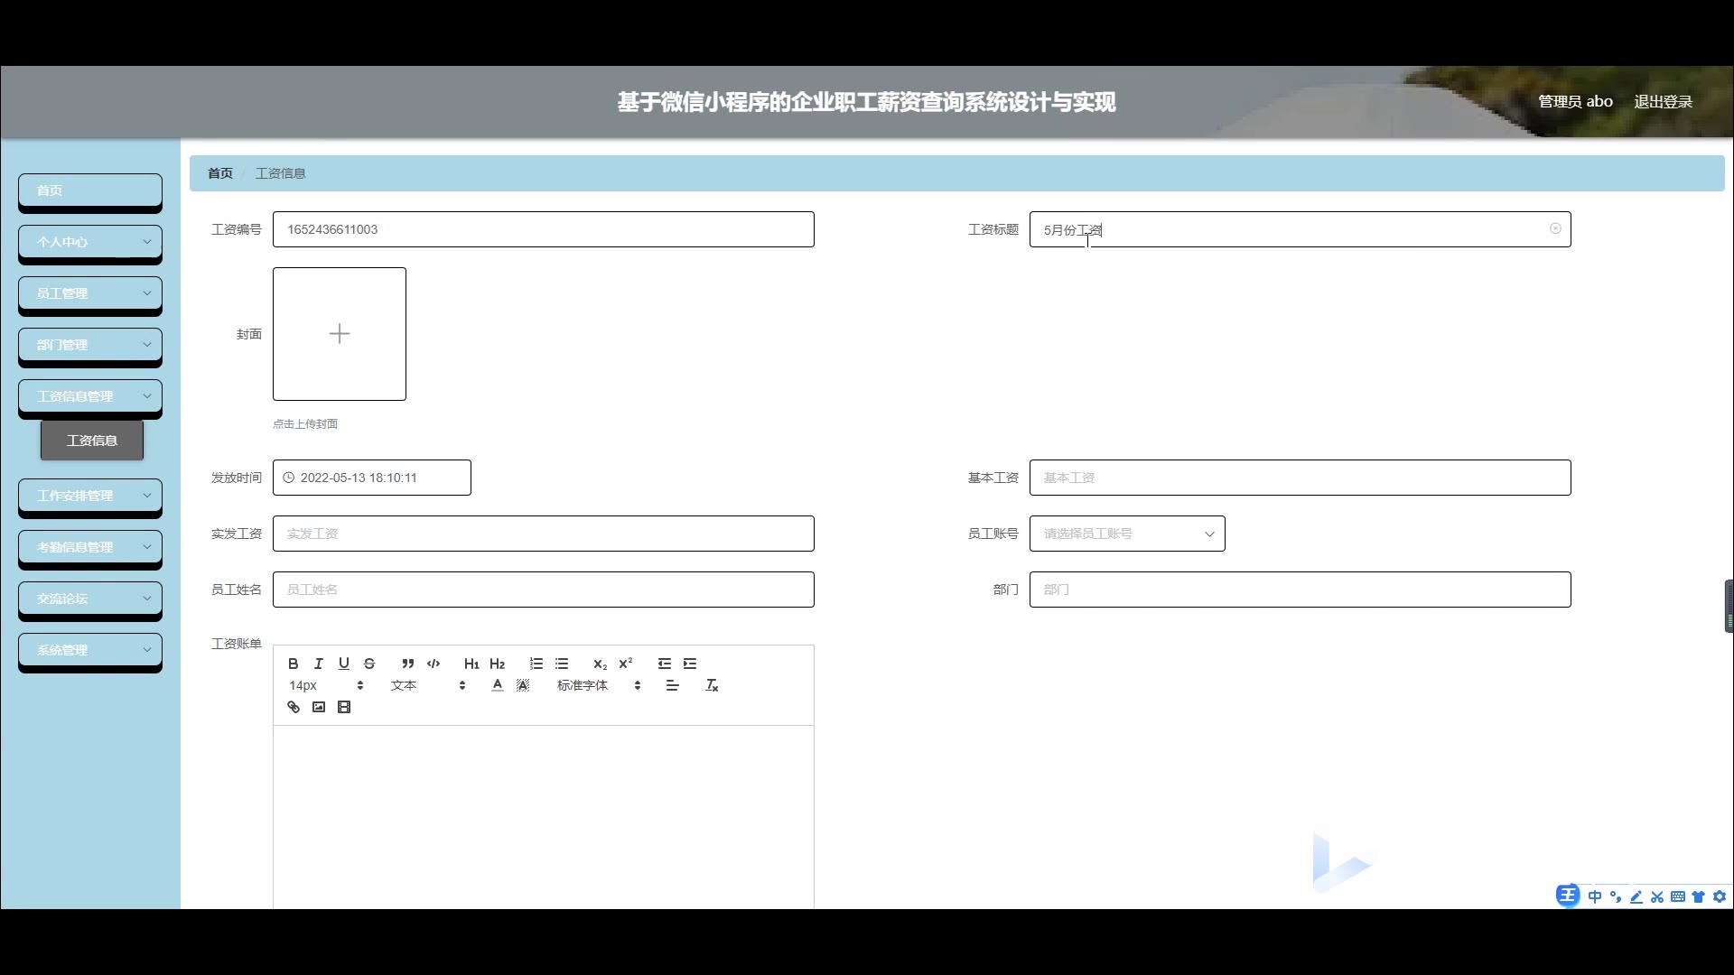Expand the 交流论坛 sidebar menu
1734x975 pixels.
coord(90,599)
